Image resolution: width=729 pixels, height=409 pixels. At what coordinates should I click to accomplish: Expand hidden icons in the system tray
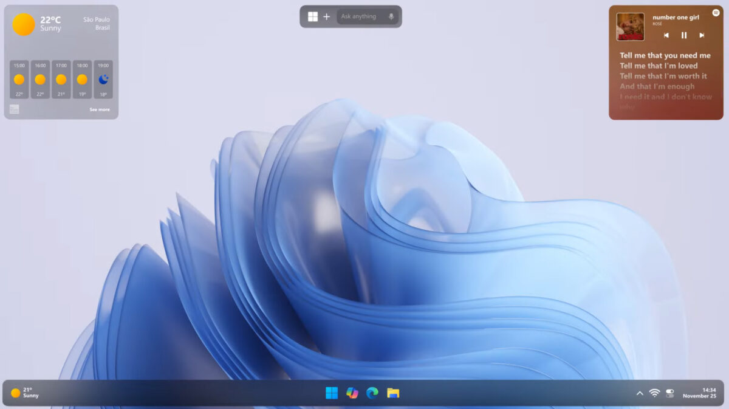[640, 393]
